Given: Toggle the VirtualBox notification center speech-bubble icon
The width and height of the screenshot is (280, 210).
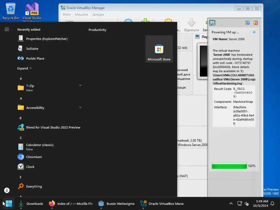Looking at the screenshot, I should point(212,23).
